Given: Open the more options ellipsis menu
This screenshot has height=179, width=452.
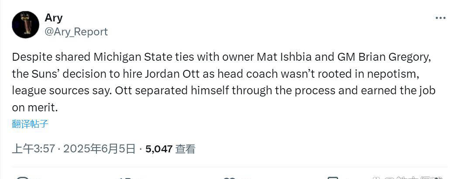Looking at the screenshot, I should coord(440,18).
